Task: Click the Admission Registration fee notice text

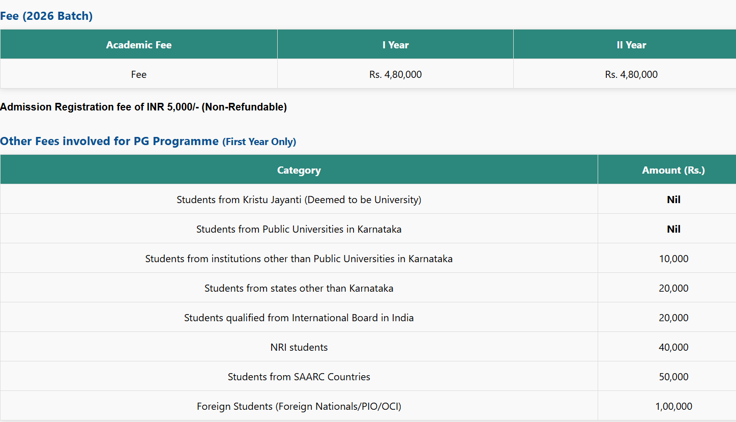Action: pyautogui.click(x=143, y=107)
